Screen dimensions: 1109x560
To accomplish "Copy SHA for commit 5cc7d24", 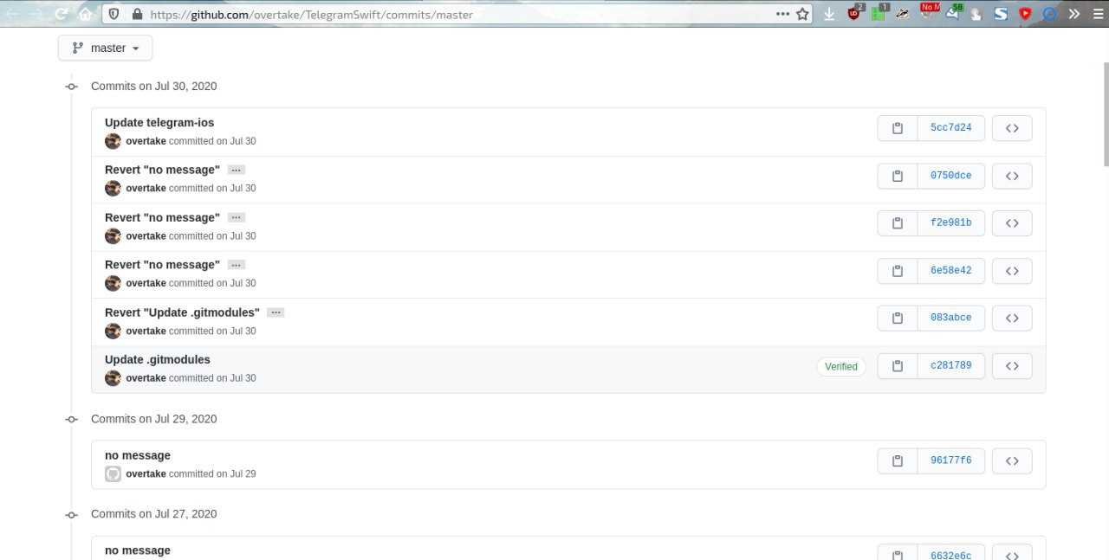I will (x=898, y=128).
